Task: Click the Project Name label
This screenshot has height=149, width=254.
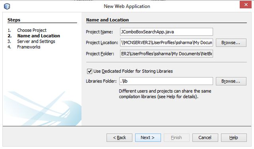Action: (100, 32)
